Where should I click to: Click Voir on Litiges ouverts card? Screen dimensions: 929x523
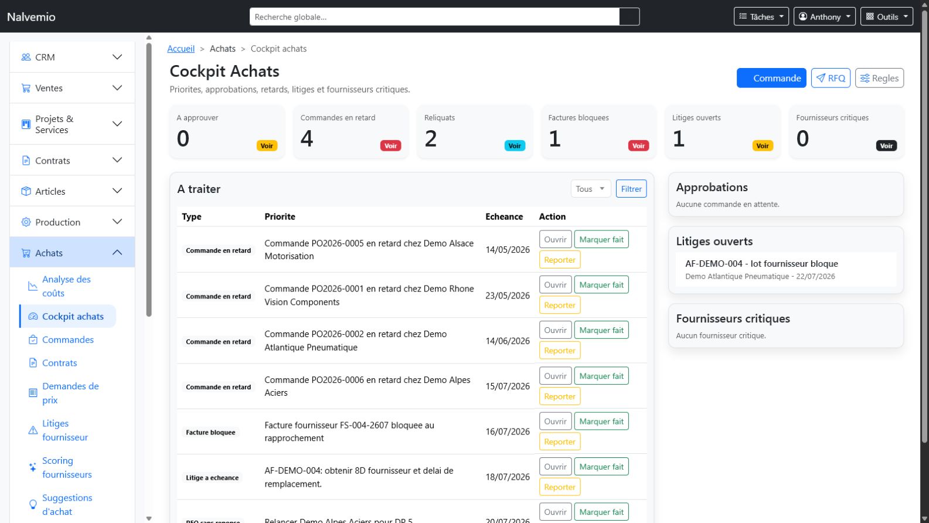tap(763, 146)
